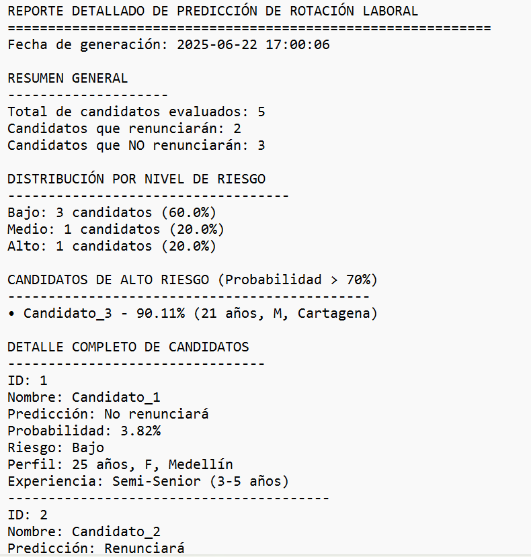Click the report title heading text

(x=212, y=11)
